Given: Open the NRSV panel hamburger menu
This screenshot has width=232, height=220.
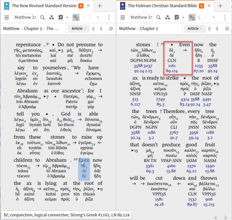Looking at the screenshot, I should pyautogui.click(x=7, y=17).
